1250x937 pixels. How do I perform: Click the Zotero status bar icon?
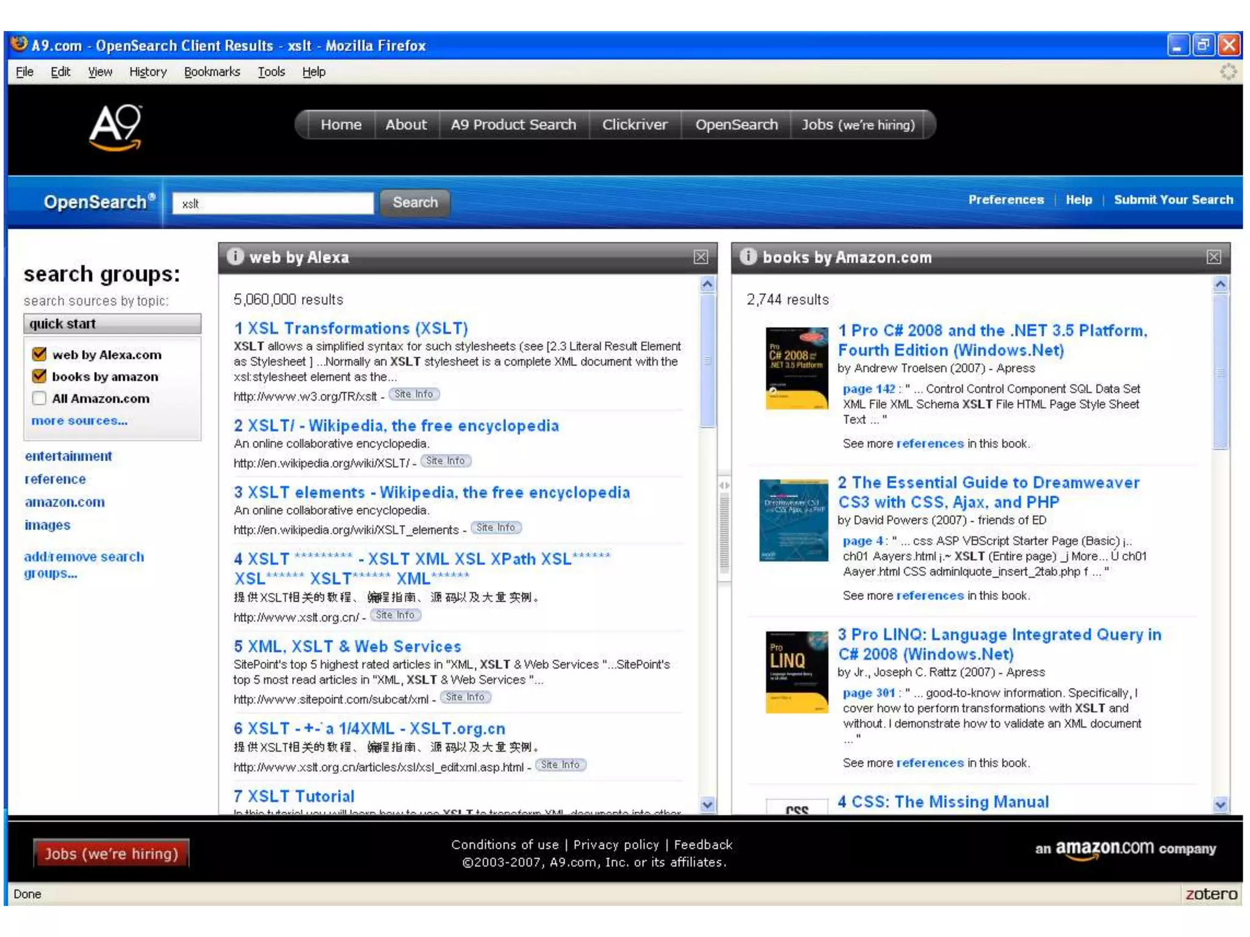click(1211, 894)
